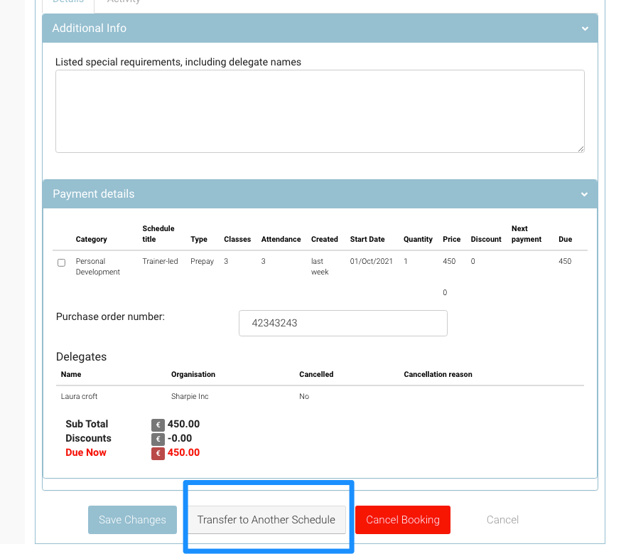The image size is (626, 554).
Task: Switch to the Details tab
Action: (x=68, y=2)
